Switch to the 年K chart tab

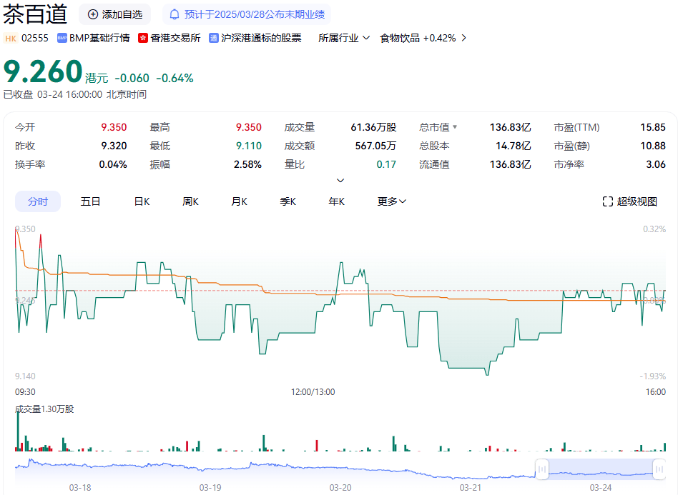(x=337, y=201)
